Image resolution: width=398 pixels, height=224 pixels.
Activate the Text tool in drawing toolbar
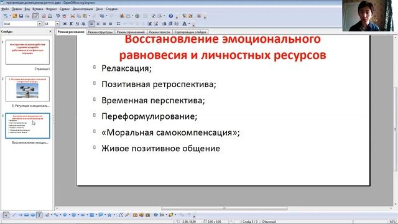[x=39, y=215]
